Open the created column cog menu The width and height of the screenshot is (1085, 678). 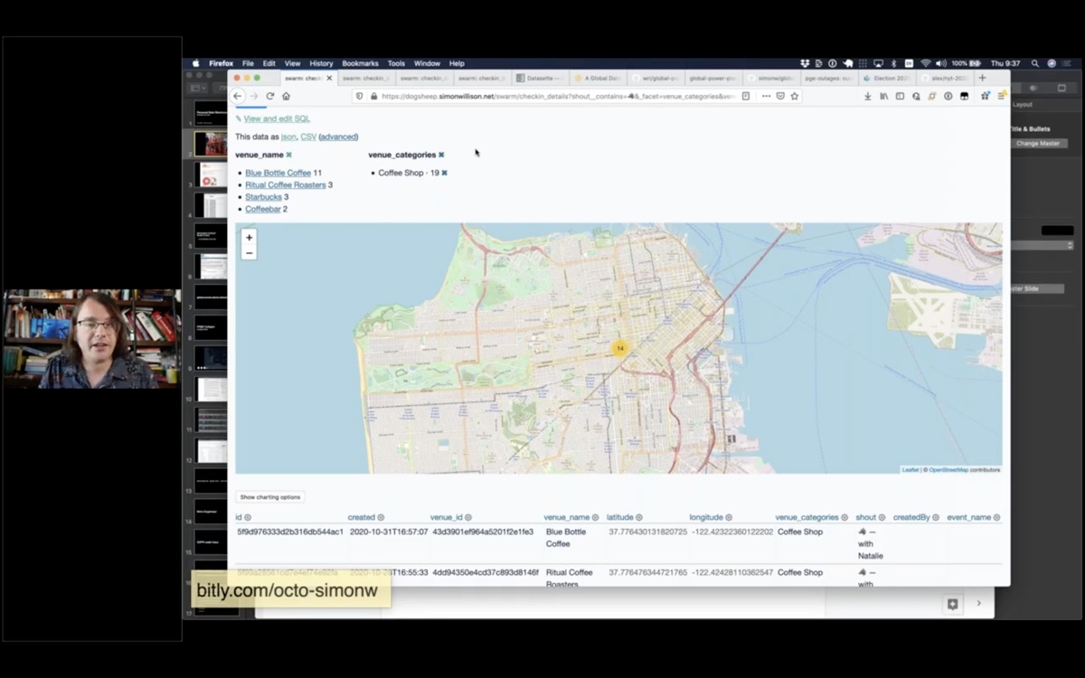tap(381, 518)
